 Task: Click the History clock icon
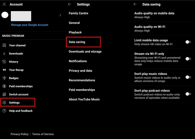tap(4, 62)
